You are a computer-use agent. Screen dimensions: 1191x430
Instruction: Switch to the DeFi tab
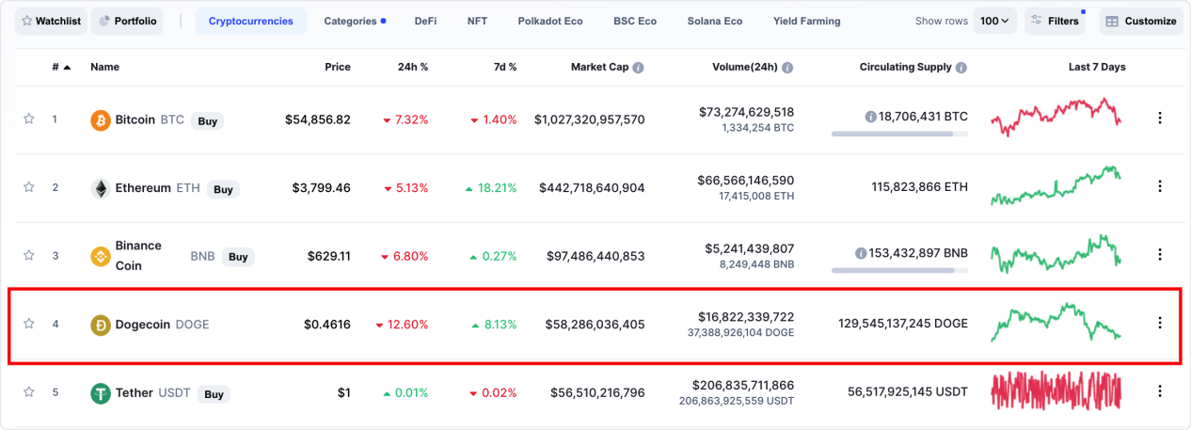(425, 21)
